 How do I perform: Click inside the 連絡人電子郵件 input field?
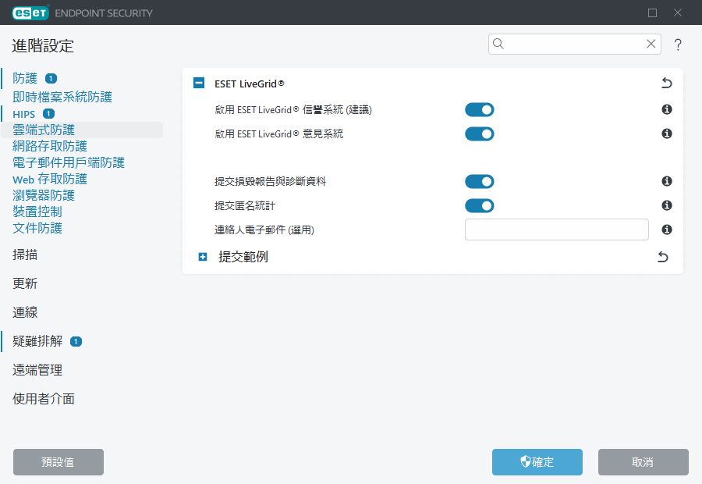coord(556,229)
